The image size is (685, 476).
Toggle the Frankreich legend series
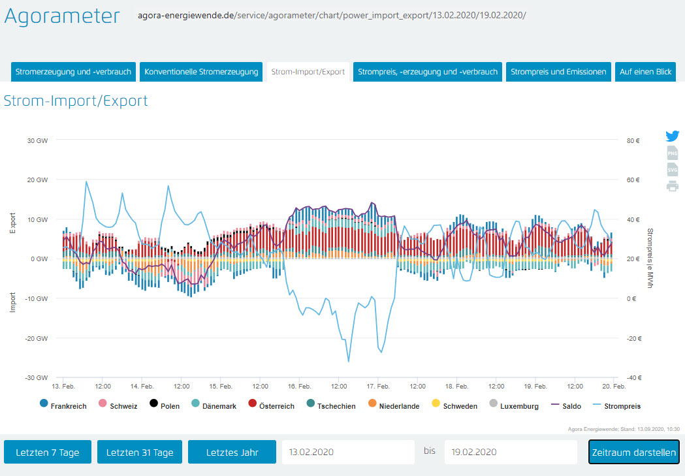(63, 405)
